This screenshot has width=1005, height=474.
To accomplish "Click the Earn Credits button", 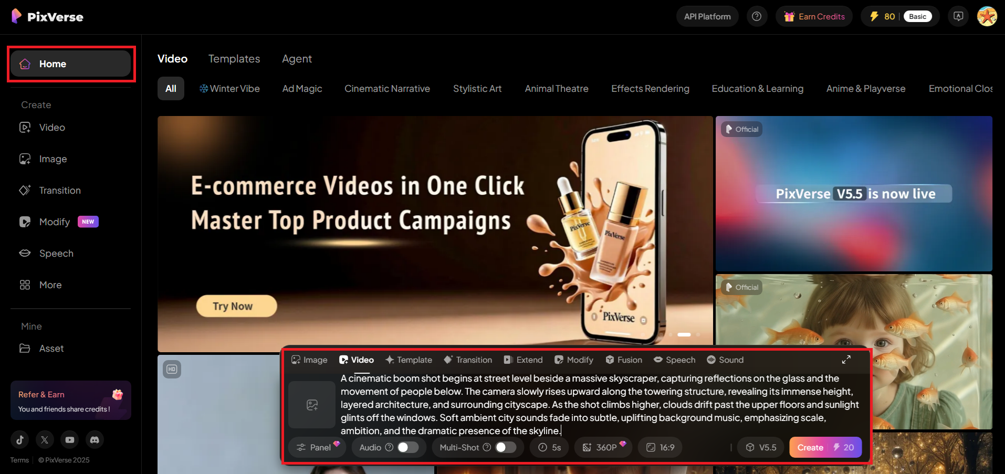I will click(x=814, y=16).
